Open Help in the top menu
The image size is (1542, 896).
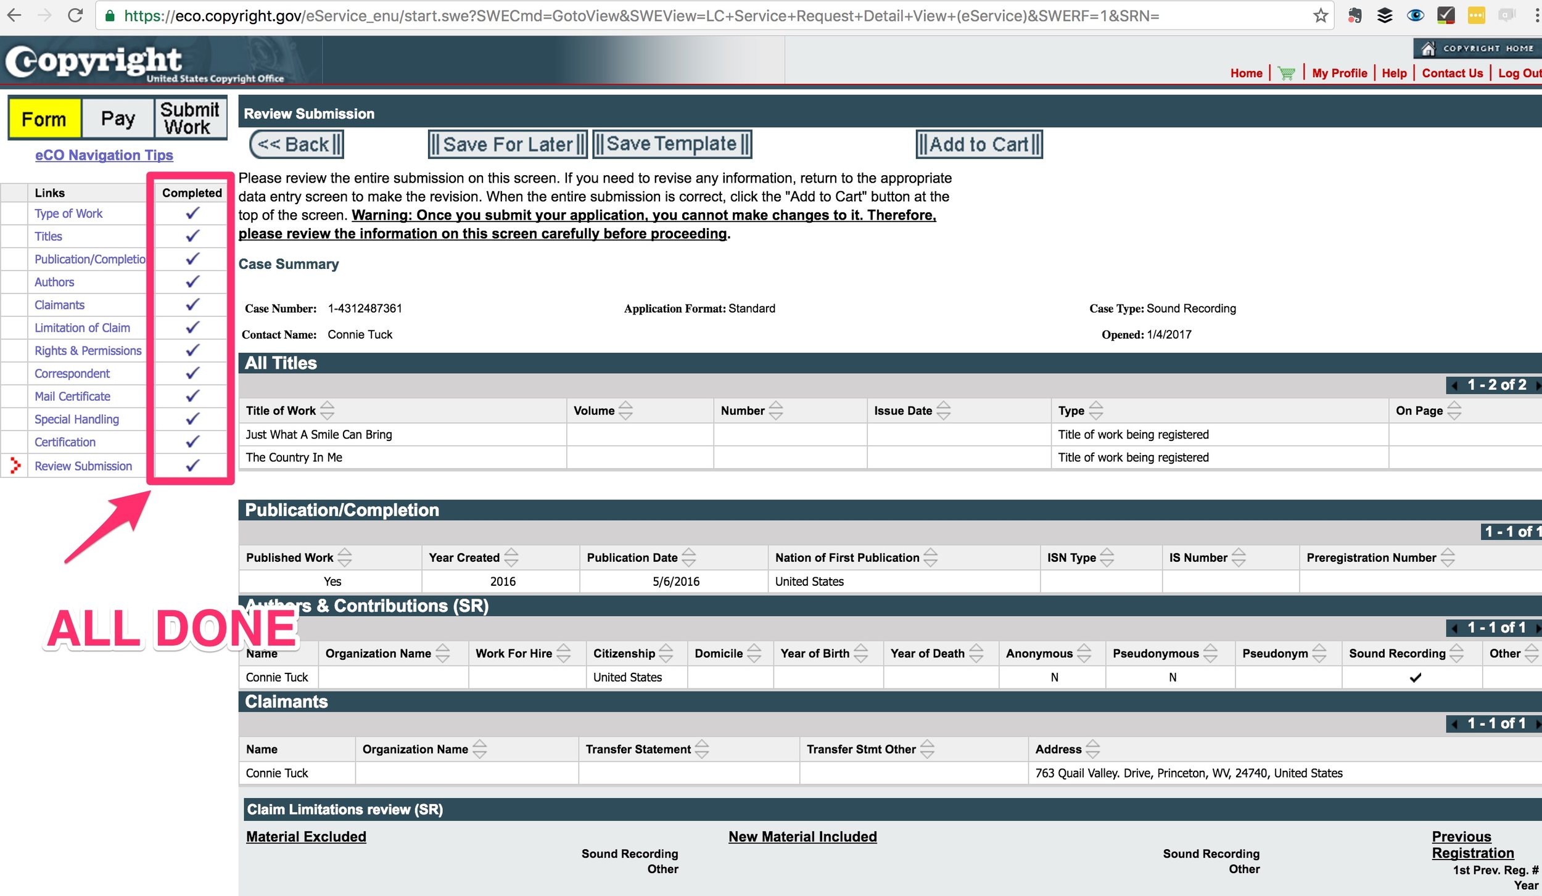[x=1394, y=73]
